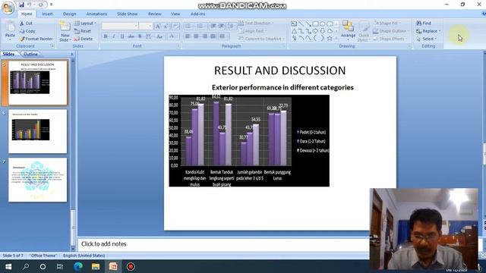This screenshot has height=273, width=486.
Task: Click the Find button
Action: click(424, 24)
